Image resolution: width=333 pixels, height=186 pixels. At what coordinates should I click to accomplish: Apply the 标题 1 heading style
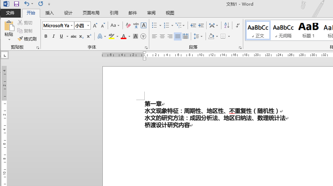[x=308, y=30]
